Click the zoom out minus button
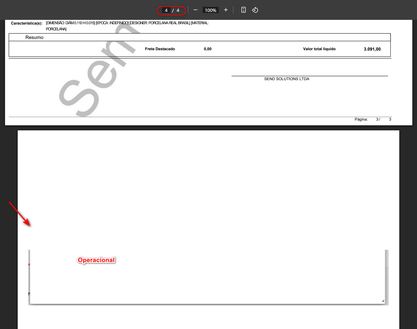 click(x=195, y=10)
